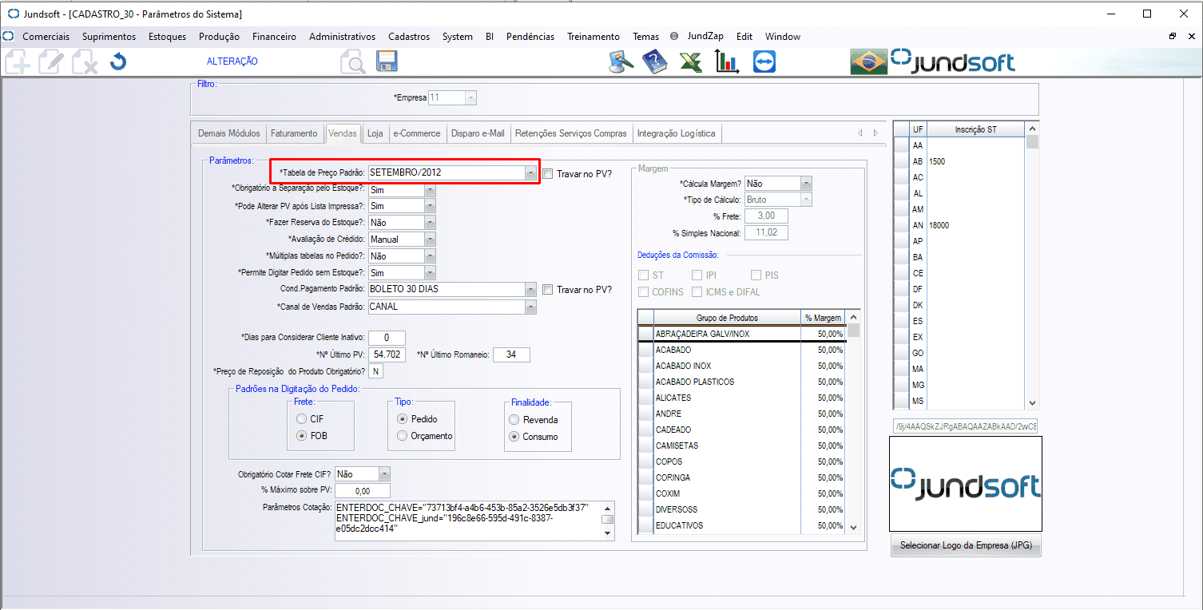Viewport: 1203px width, 610px height.
Task: Click Selecionar Logo da Empresa (JPG) button
Action: click(966, 546)
